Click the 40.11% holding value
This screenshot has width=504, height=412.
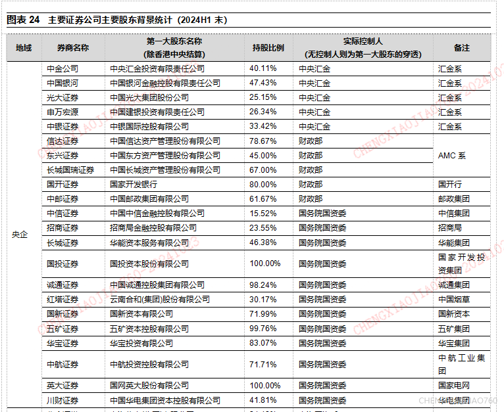coord(263,68)
